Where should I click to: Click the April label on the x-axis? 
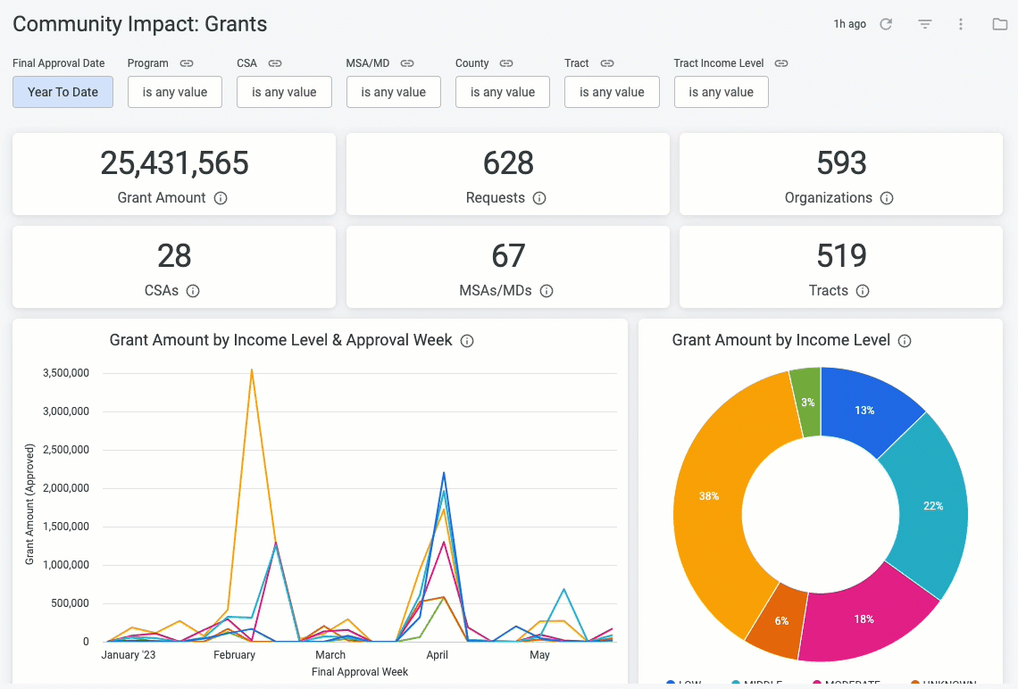(437, 654)
